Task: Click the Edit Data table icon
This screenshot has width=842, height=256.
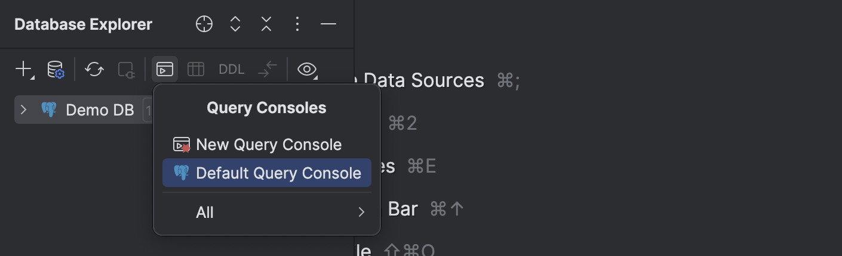Action: pyautogui.click(x=196, y=69)
